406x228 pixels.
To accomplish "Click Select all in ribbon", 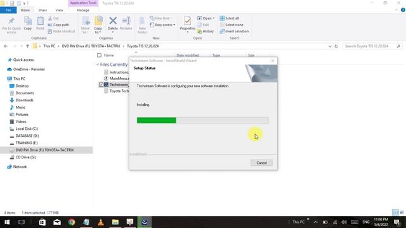I will point(230,18).
